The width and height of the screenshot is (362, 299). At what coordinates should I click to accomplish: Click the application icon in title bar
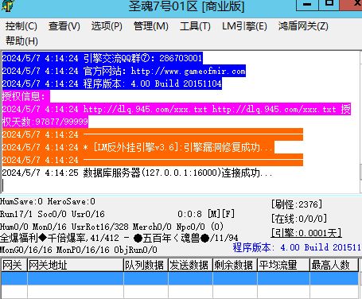pyautogui.click(x=7, y=6)
